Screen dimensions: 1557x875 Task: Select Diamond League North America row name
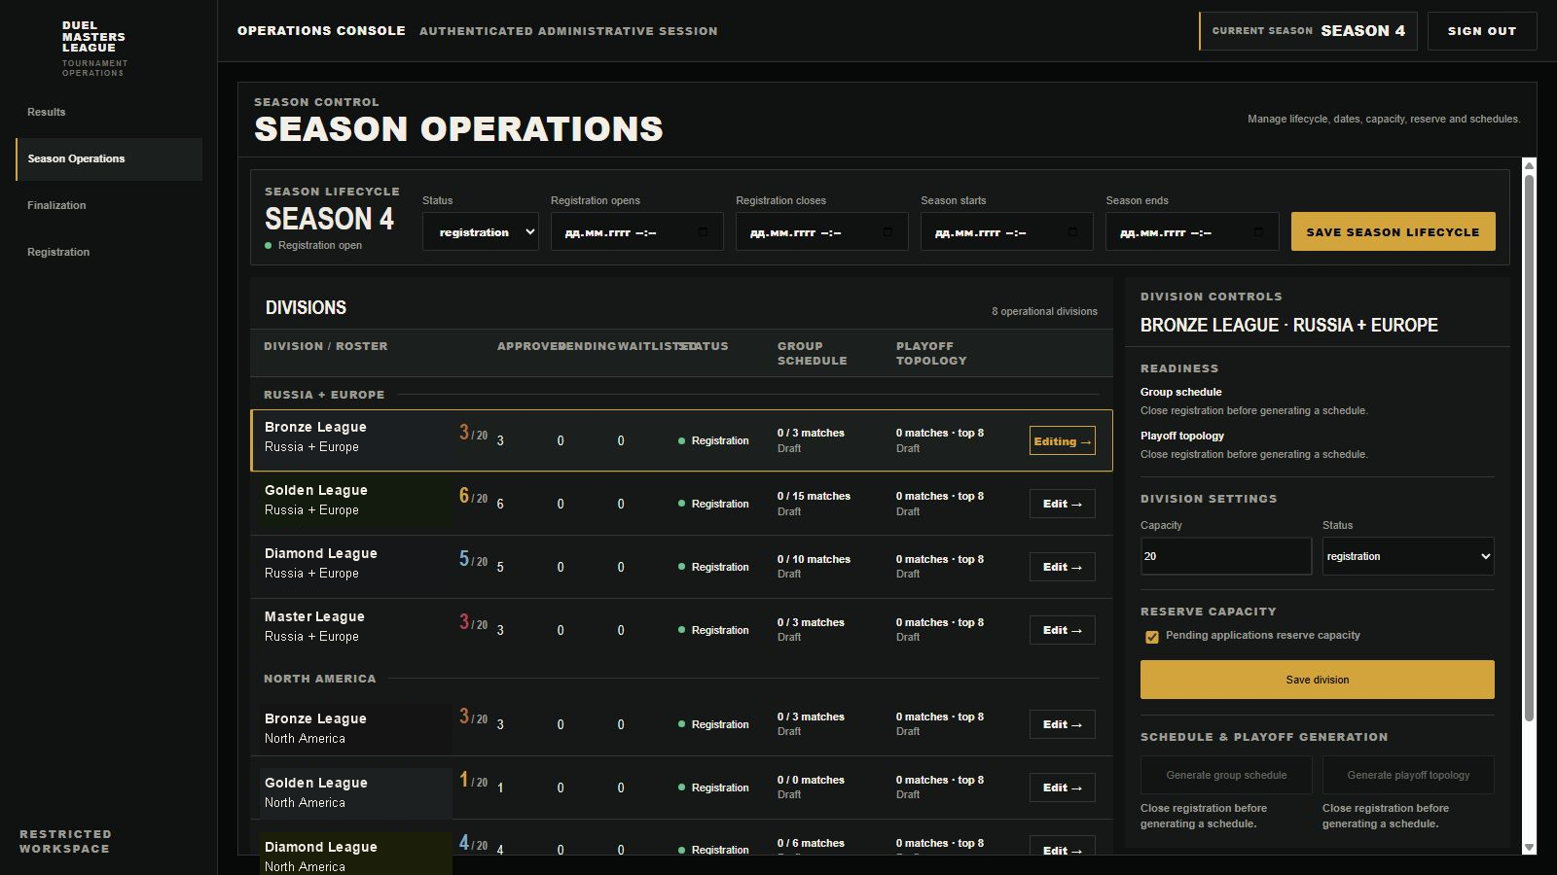click(x=321, y=847)
